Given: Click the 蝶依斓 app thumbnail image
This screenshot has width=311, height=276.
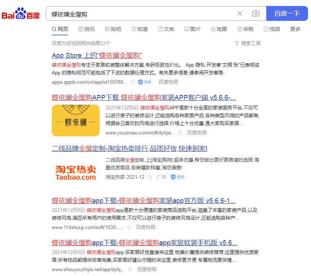Looking at the screenshot, I should coord(76,121).
